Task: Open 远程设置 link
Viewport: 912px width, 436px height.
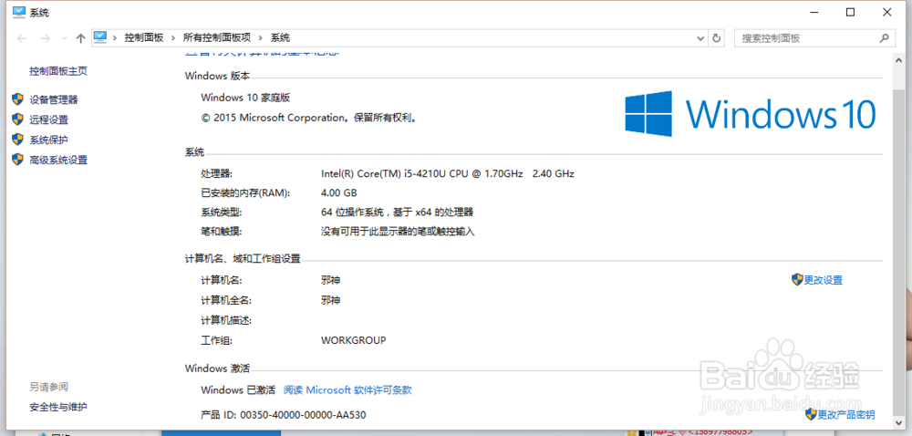Action: click(x=49, y=119)
